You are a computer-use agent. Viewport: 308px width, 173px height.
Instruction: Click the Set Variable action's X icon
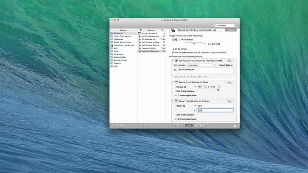coord(177,61)
